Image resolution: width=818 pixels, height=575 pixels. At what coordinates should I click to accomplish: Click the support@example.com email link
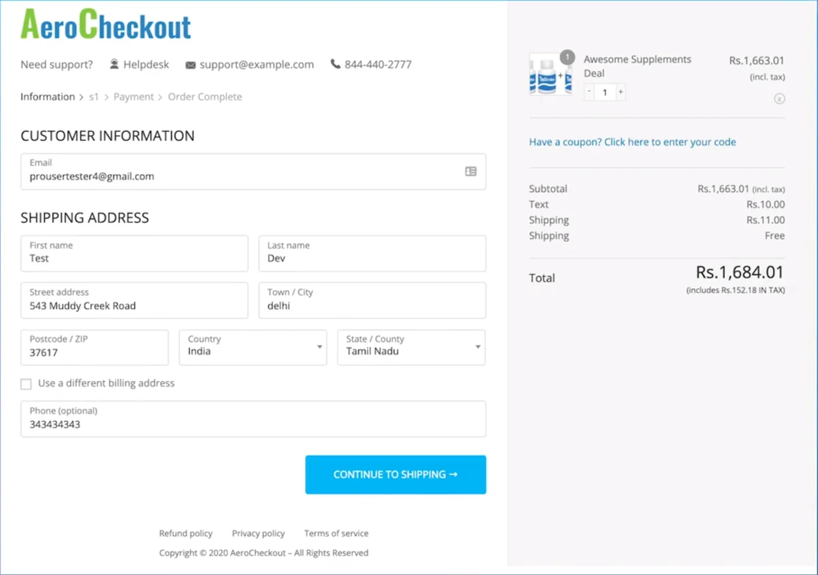tap(256, 64)
